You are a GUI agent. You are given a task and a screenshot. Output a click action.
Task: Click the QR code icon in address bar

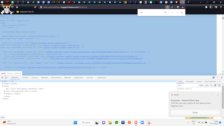(167, 7)
